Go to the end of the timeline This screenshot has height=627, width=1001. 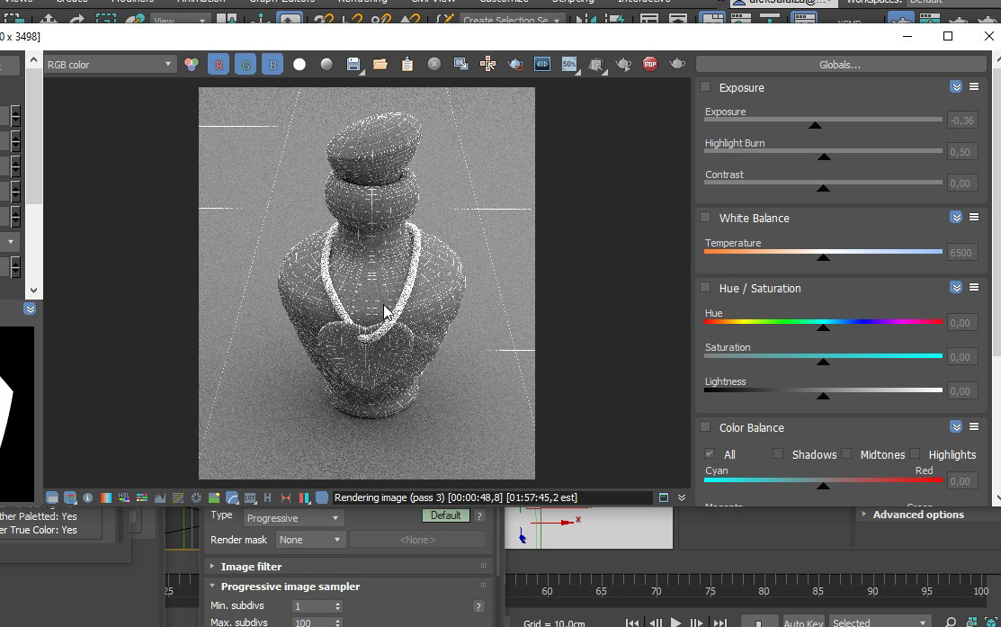click(719, 623)
